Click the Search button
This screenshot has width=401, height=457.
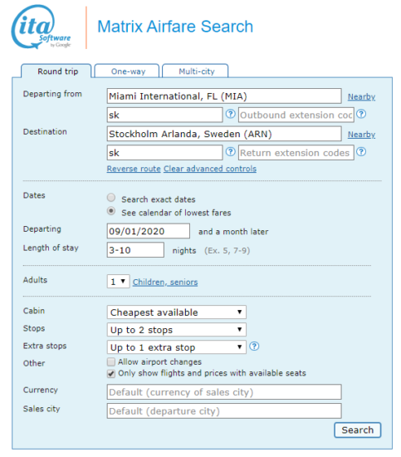(357, 430)
